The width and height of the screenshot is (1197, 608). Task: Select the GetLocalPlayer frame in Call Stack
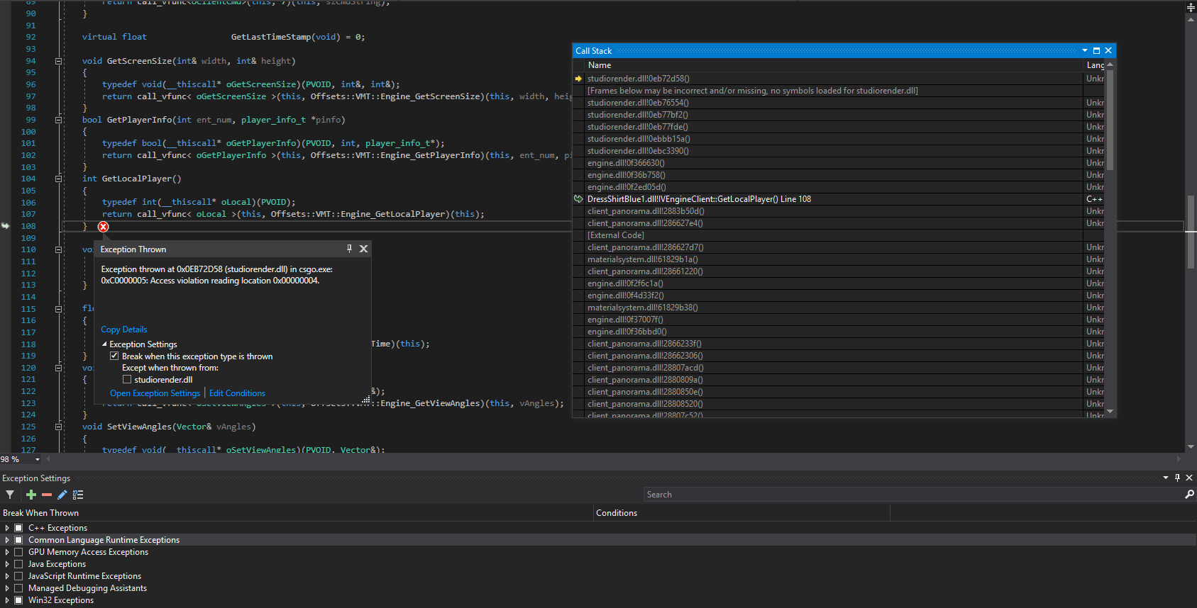pos(699,199)
